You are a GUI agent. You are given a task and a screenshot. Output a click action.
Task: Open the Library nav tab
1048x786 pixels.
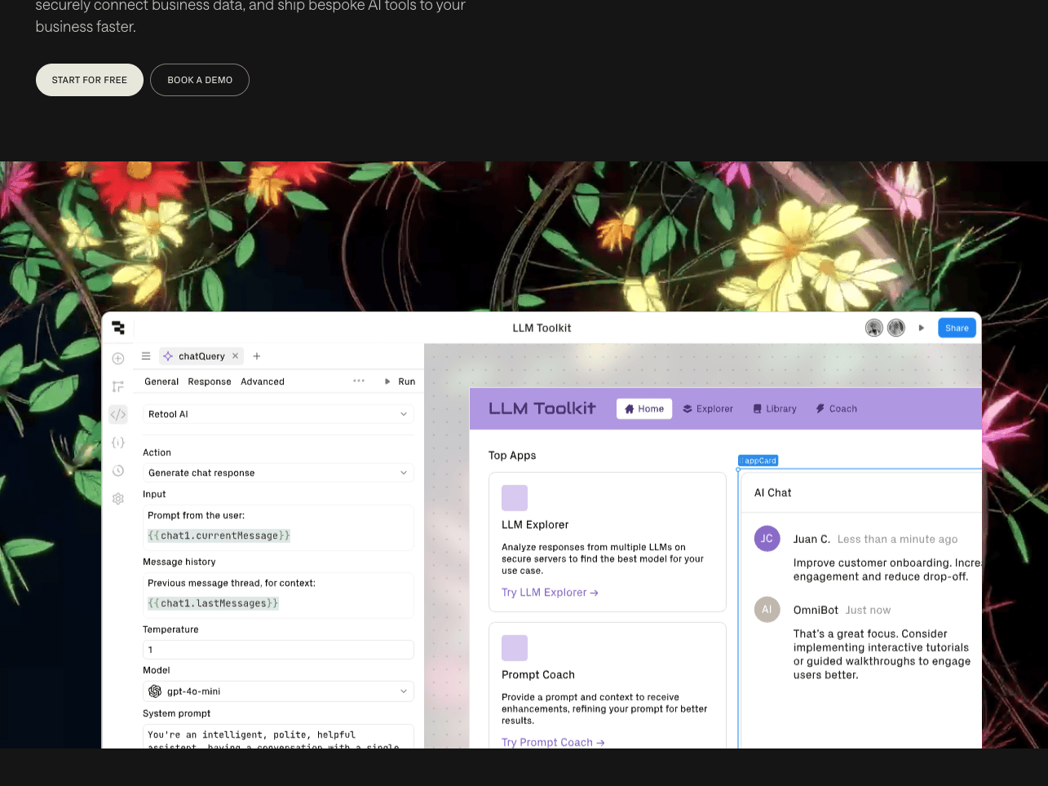(x=775, y=408)
